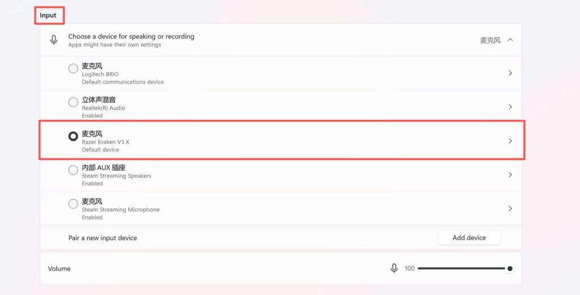Open Steam Streaming Speakers properties arrow
The height and width of the screenshot is (295, 580).
510,175
